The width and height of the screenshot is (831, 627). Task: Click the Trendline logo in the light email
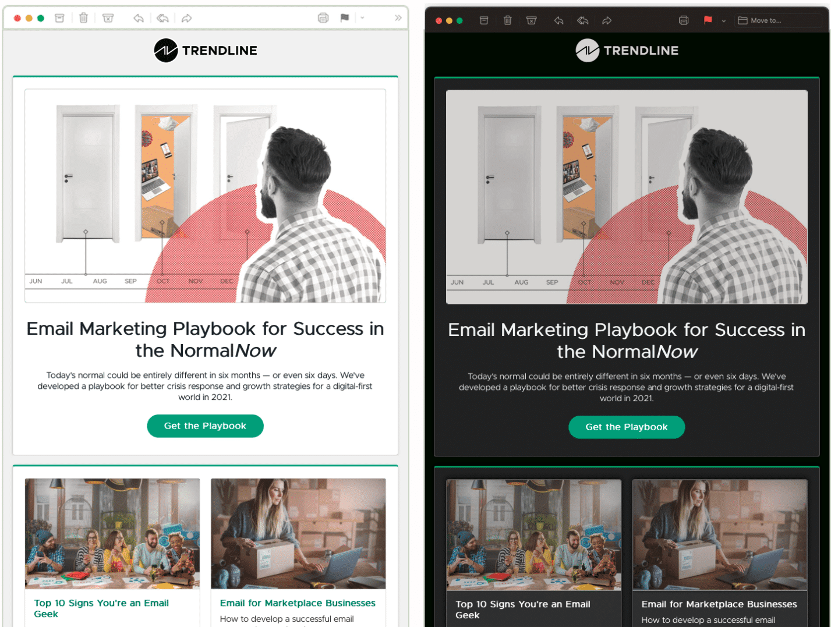[206, 51]
